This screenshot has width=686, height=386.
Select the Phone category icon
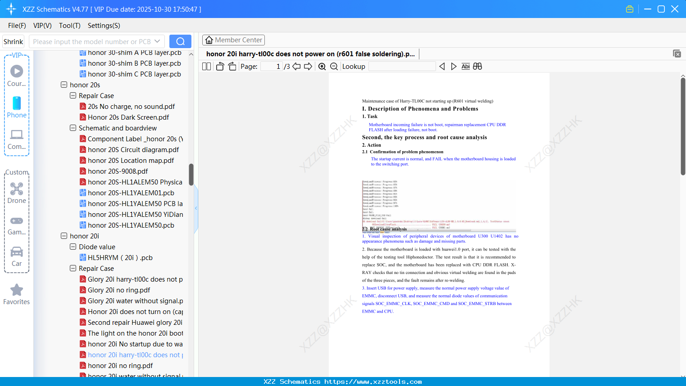pyautogui.click(x=17, y=108)
